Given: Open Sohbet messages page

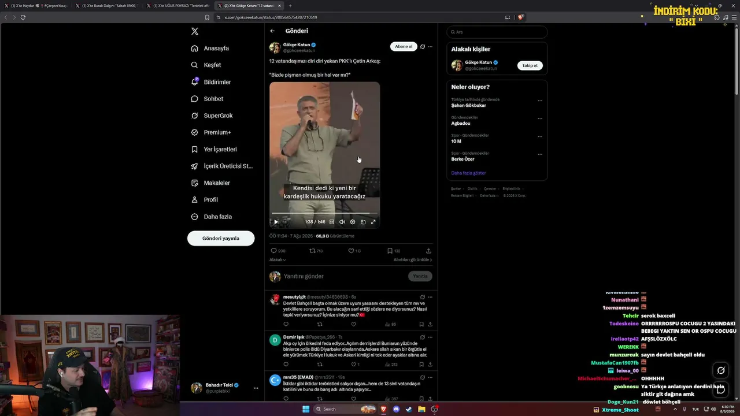Looking at the screenshot, I should coord(207,99).
